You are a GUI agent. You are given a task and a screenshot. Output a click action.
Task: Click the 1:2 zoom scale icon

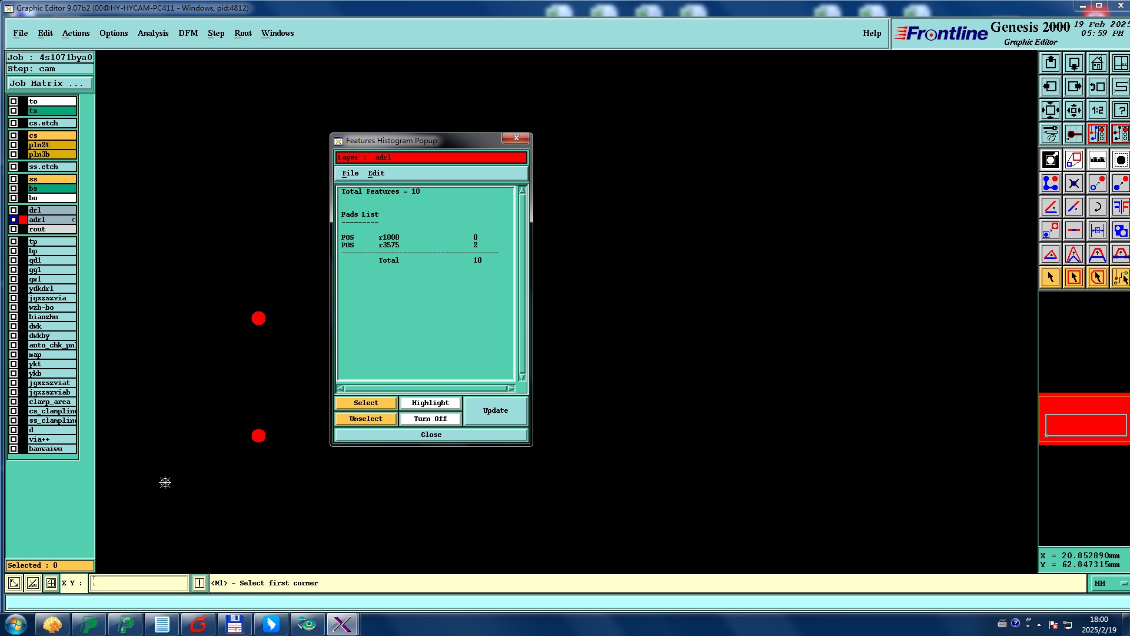pos(1097,110)
